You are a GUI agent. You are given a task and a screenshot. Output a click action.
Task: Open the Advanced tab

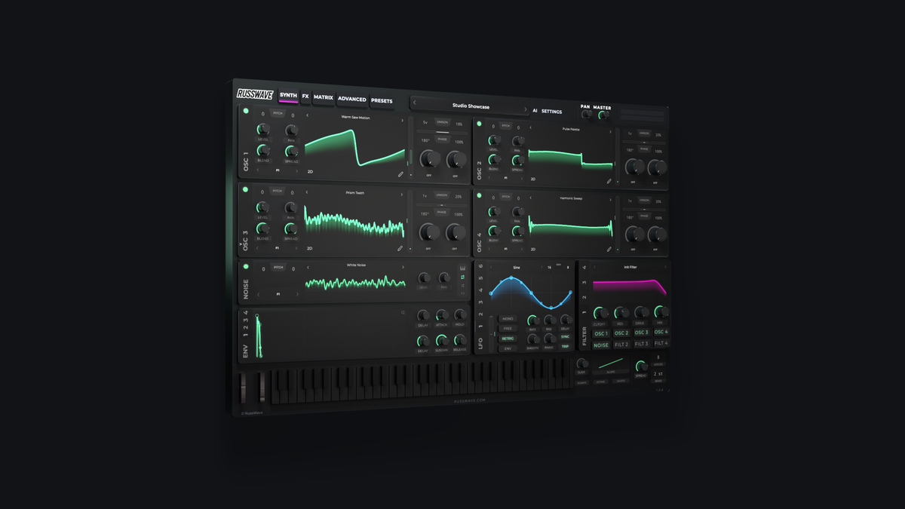pyautogui.click(x=352, y=99)
